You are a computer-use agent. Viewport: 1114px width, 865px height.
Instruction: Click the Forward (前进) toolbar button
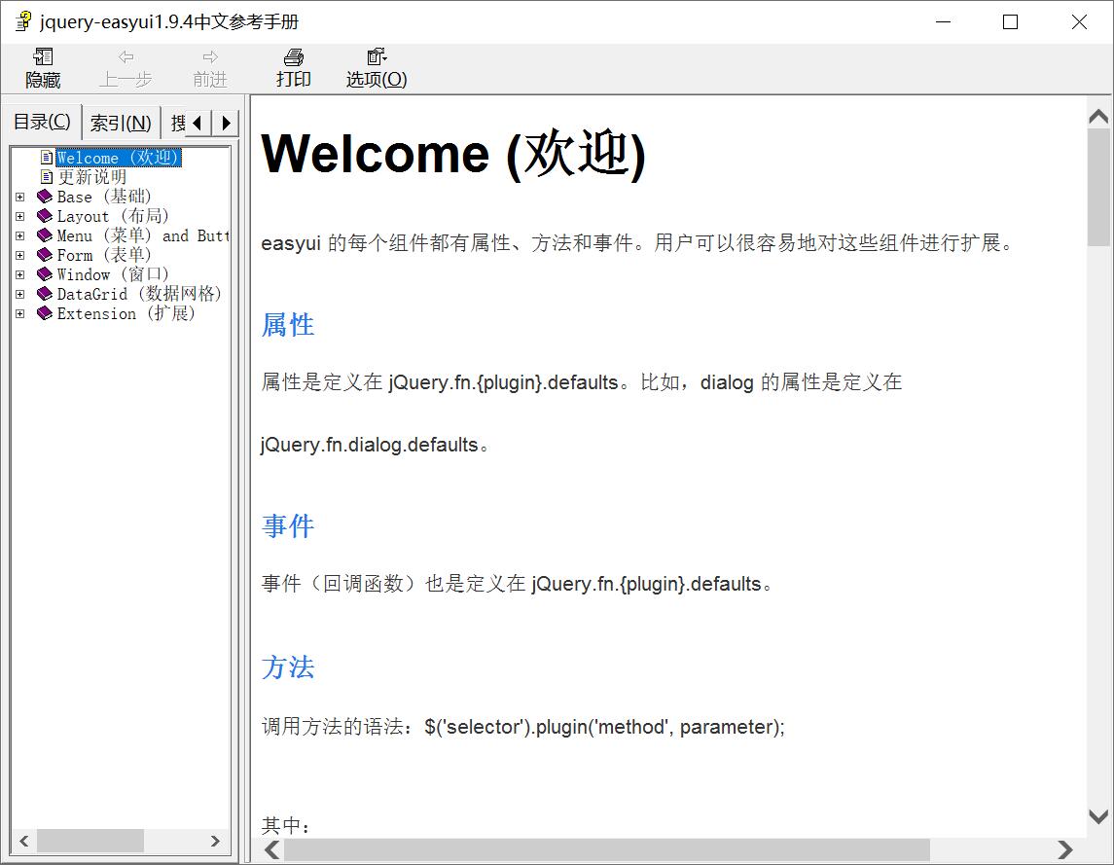coord(209,68)
